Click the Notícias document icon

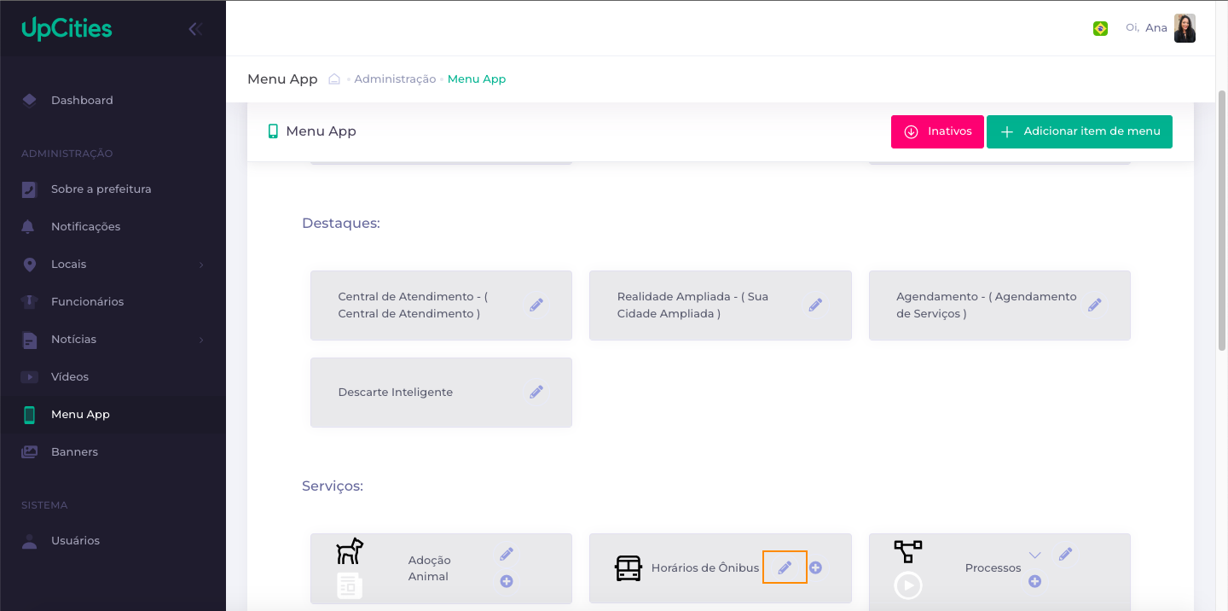(x=30, y=340)
